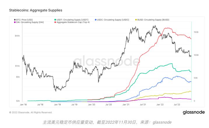Click the glassnode logo at bottom right

(193, 112)
